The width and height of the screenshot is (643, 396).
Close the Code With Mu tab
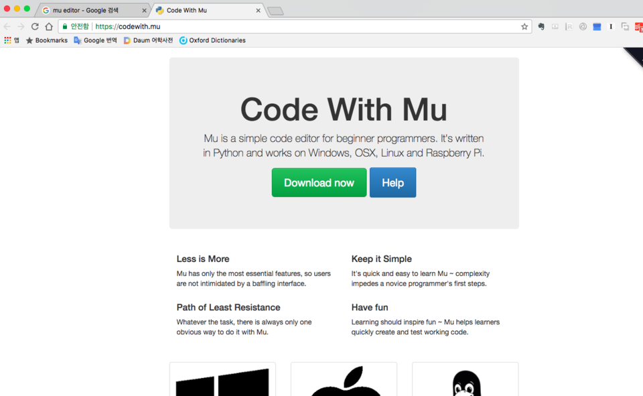tap(258, 10)
